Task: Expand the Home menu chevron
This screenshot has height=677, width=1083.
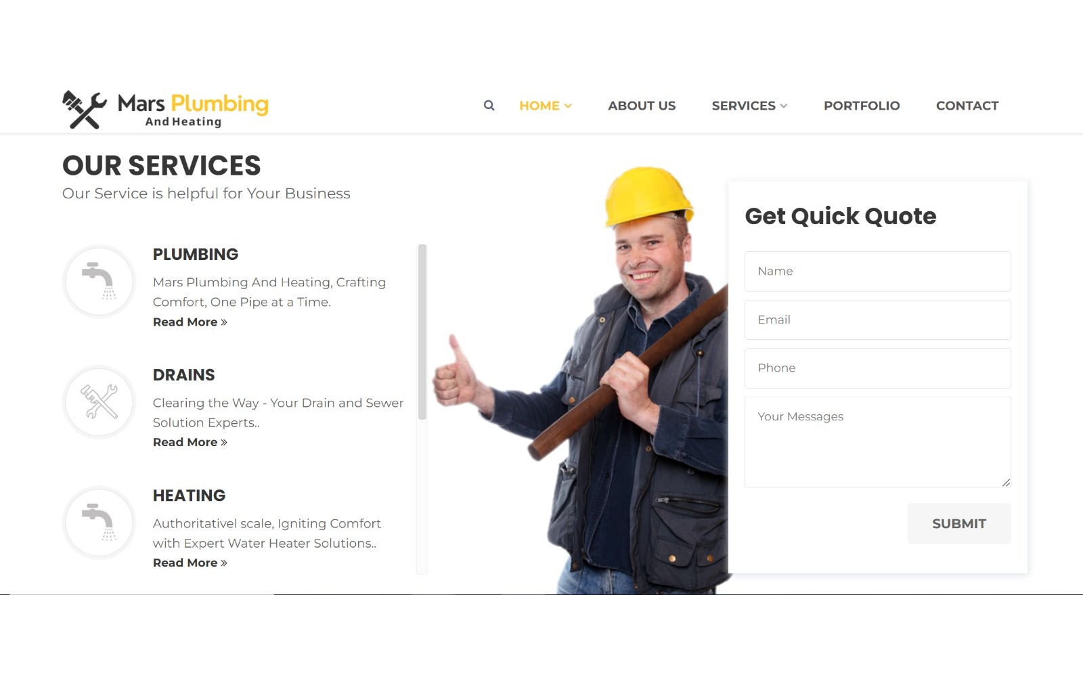Action: 568,106
